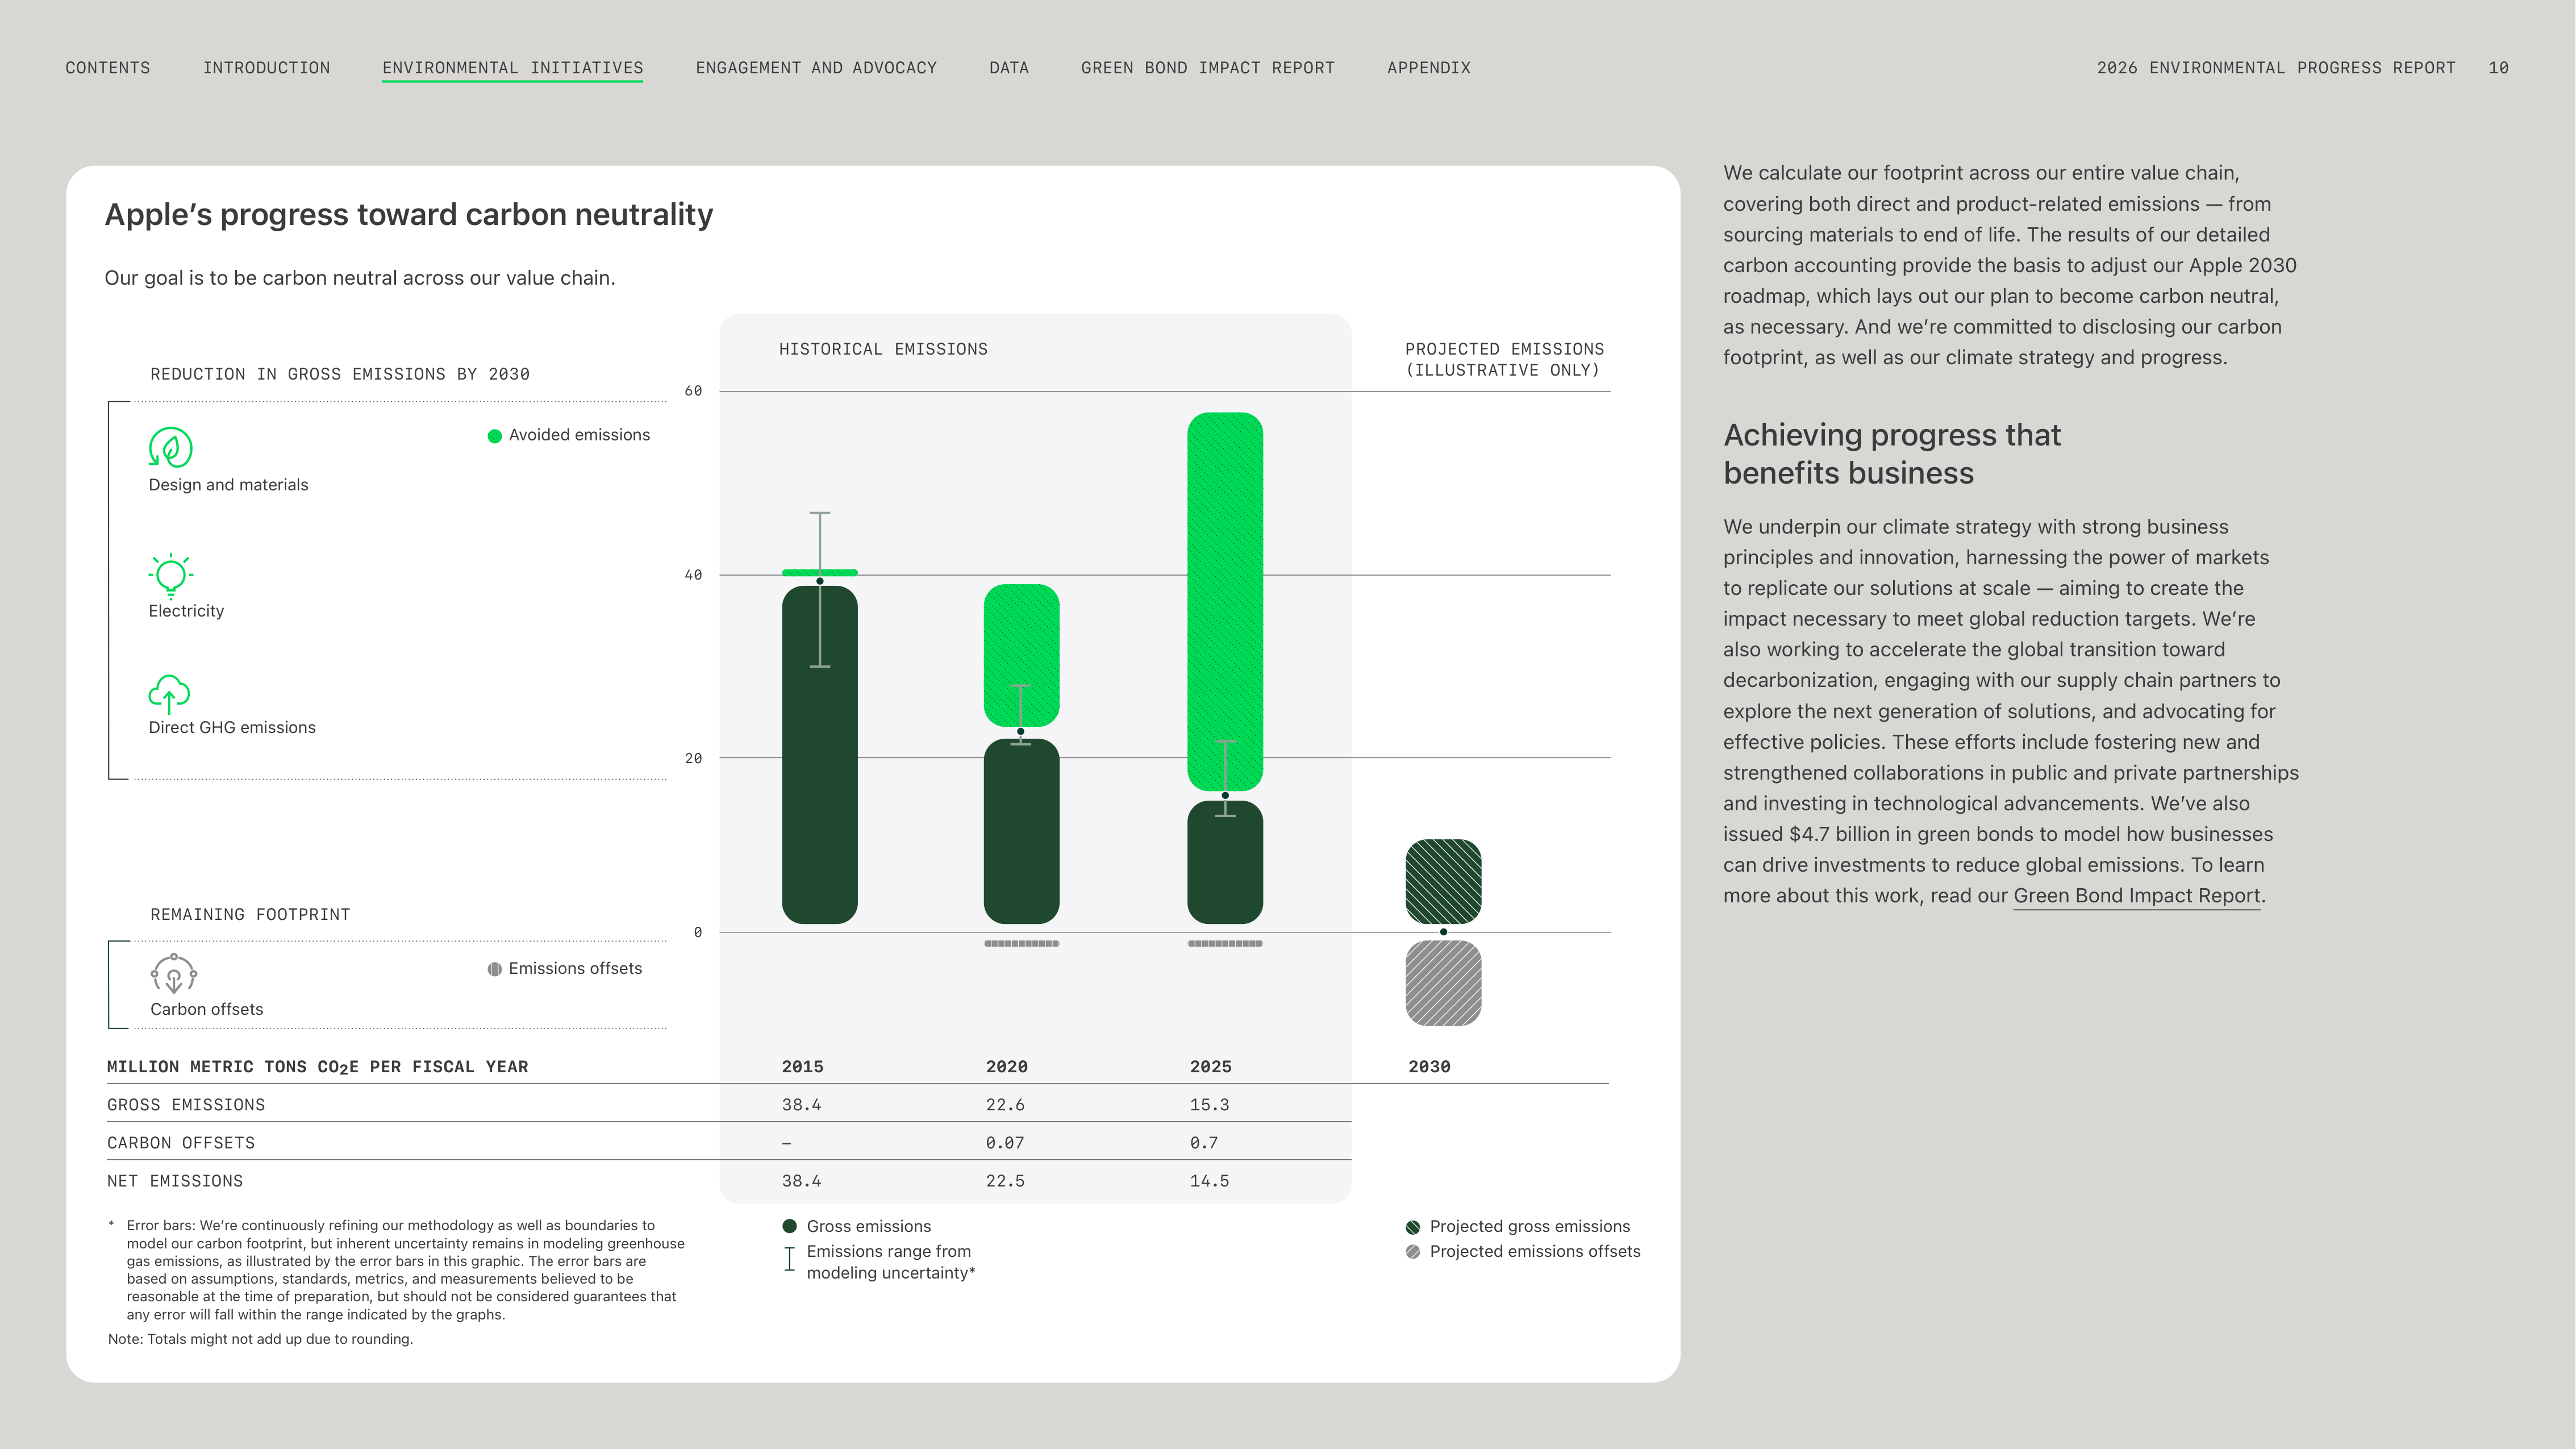Click the 2030 year column header
Image resolution: width=2576 pixels, height=1449 pixels.
click(1429, 1067)
